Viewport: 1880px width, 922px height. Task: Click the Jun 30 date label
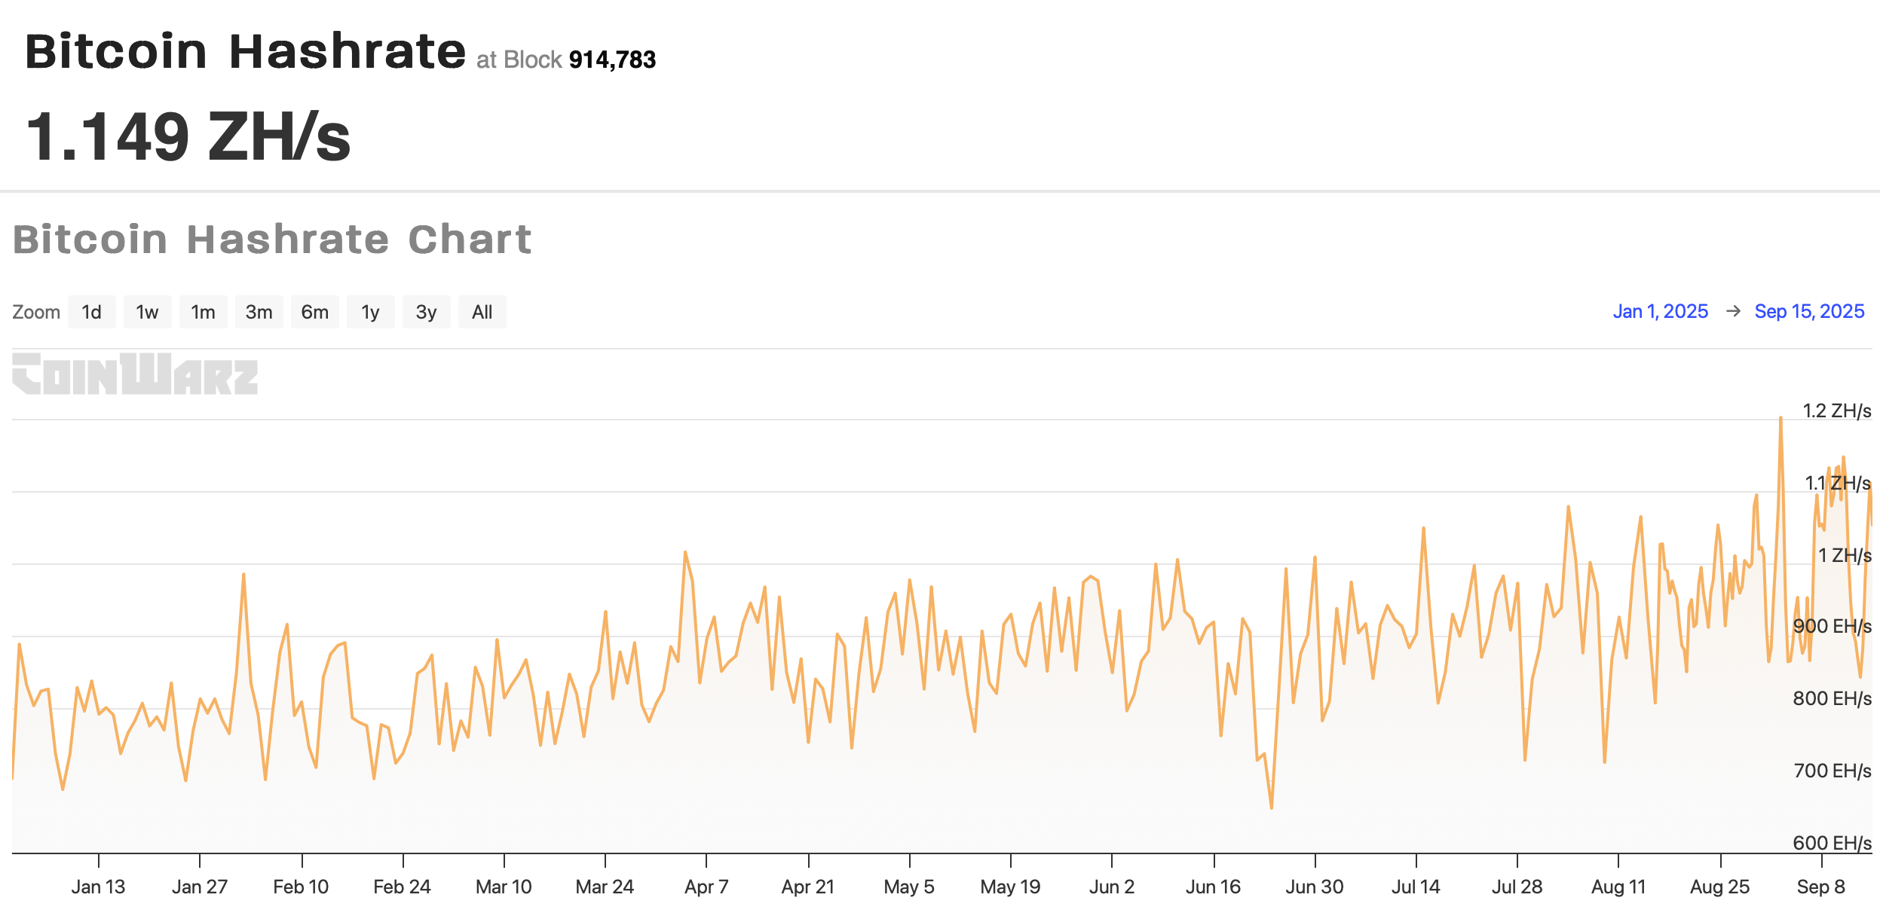tap(1315, 887)
